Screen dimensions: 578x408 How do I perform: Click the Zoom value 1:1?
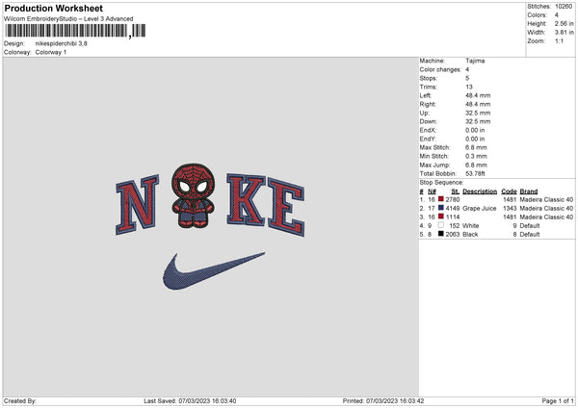click(559, 40)
